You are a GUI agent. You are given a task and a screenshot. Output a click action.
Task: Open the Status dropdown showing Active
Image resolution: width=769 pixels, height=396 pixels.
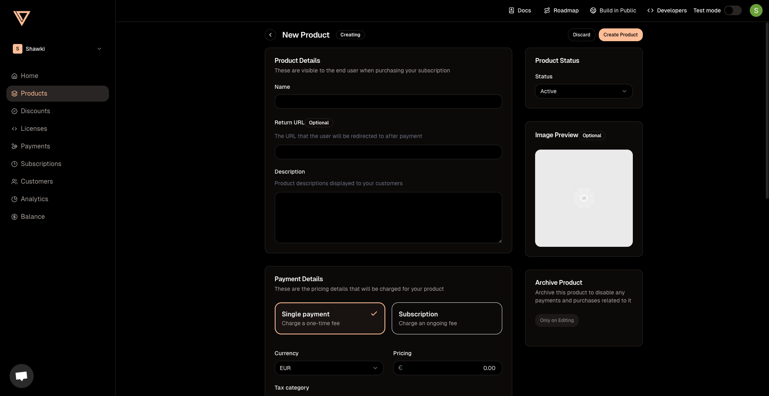click(x=584, y=91)
